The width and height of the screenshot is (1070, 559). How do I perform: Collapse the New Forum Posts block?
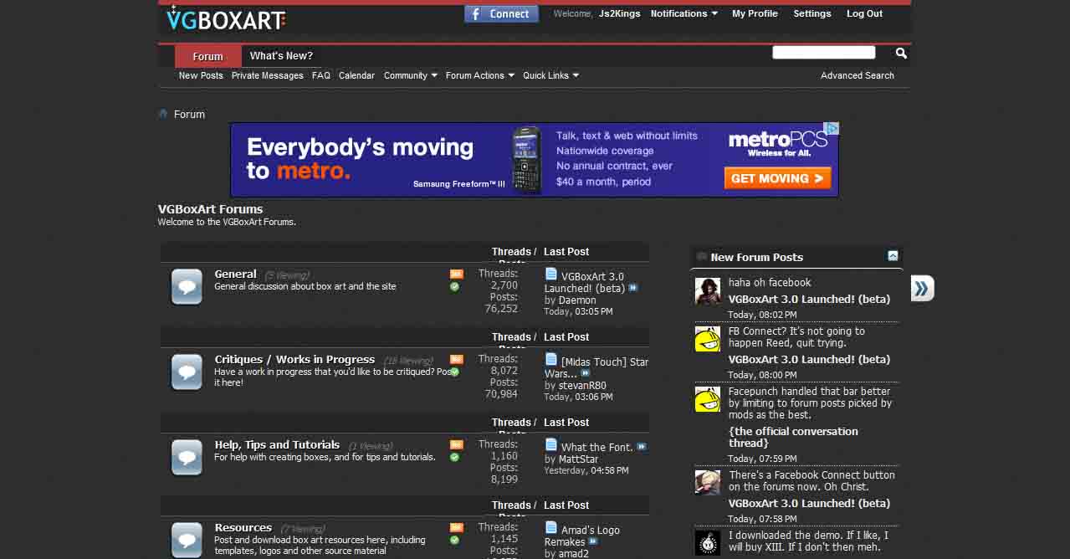point(893,256)
